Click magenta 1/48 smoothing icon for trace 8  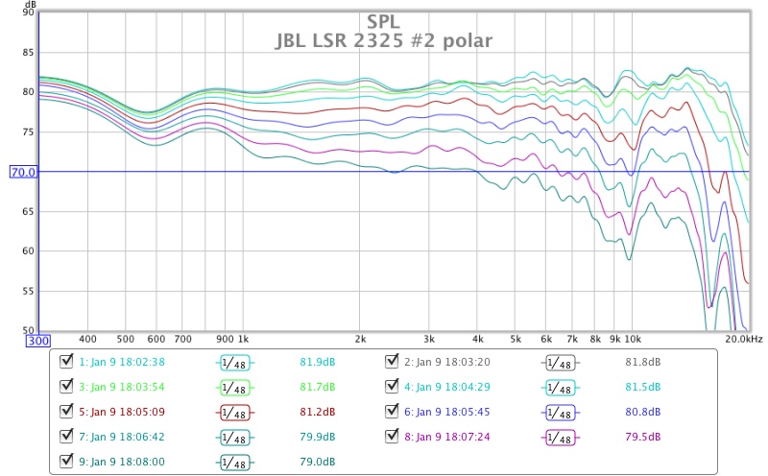[561, 438]
